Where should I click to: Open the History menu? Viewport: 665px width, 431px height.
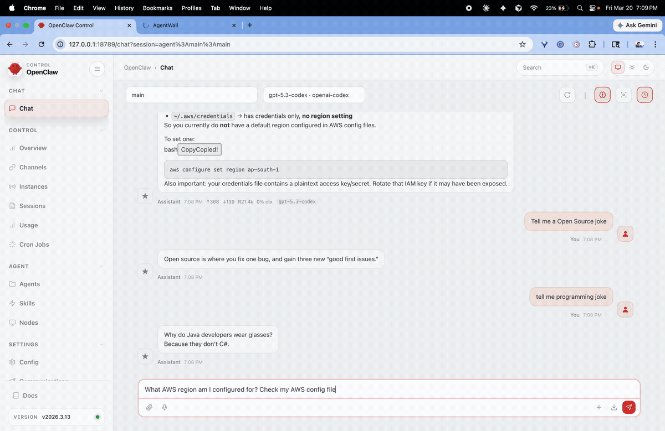[124, 8]
